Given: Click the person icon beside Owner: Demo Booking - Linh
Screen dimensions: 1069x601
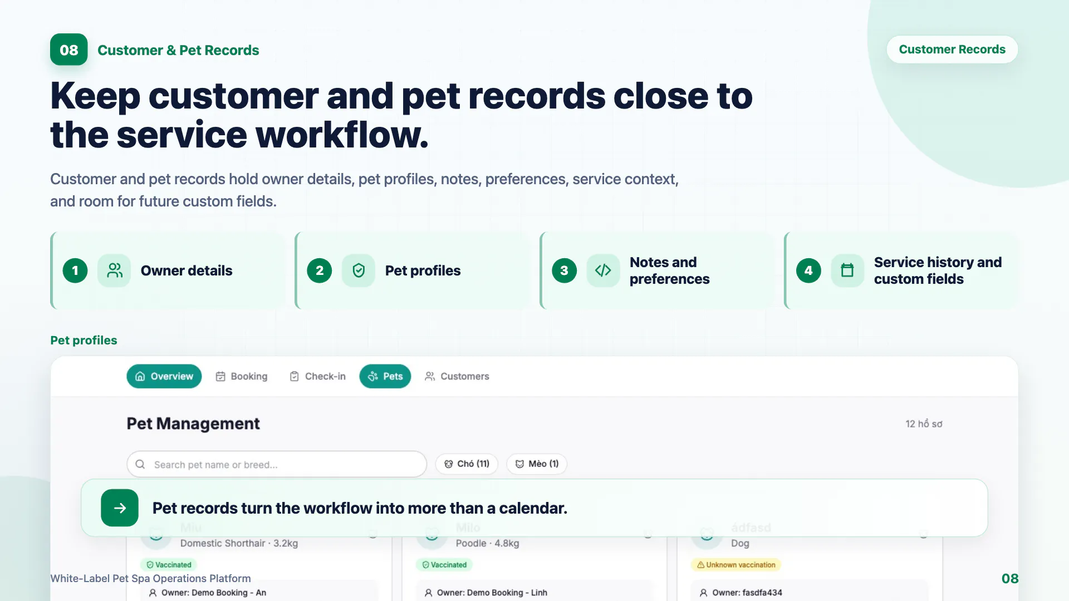Looking at the screenshot, I should coord(428,593).
